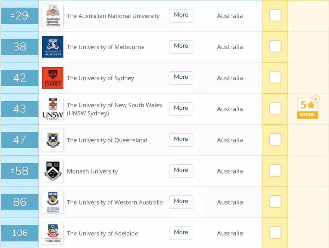This screenshot has width=329, height=248.
Task: Check the compare box for University of Sydney
Action: click(x=275, y=77)
